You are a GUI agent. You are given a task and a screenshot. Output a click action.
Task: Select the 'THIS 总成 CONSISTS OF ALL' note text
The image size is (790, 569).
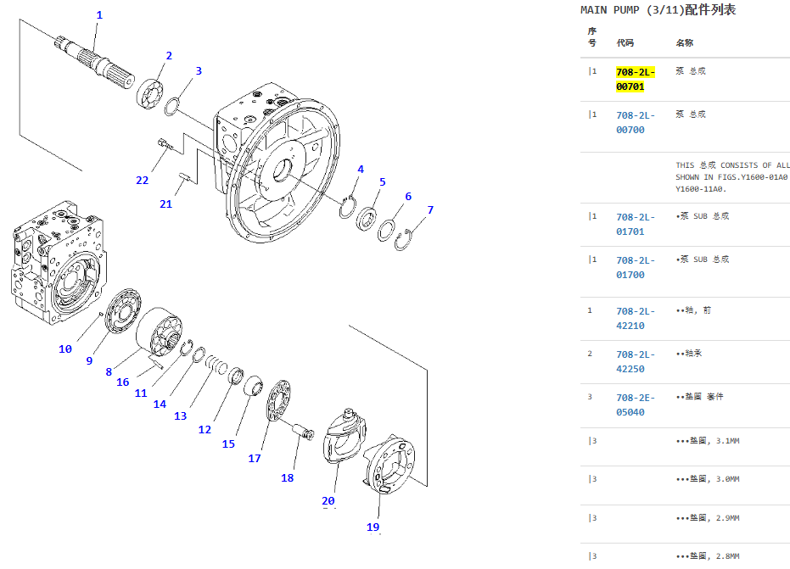(x=732, y=165)
